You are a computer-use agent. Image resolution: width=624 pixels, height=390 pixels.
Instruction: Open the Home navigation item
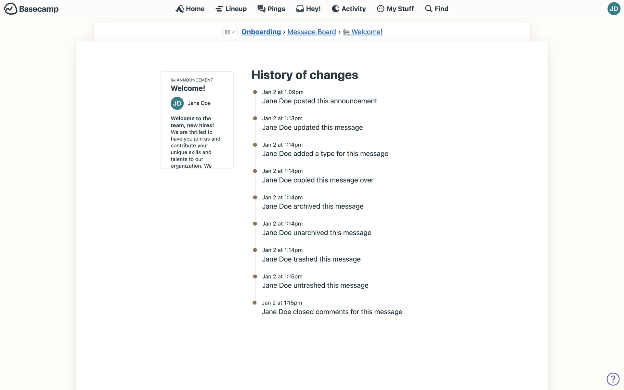(x=190, y=9)
